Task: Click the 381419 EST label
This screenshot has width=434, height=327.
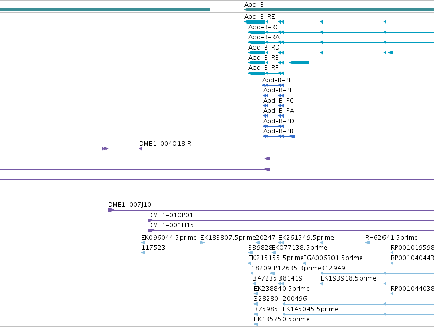Action: coord(291,278)
